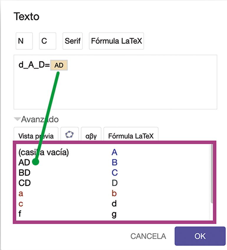Click the top Fórmula LaTeX button
The width and height of the screenshot is (227, 250).
click(x=116, y=41)
